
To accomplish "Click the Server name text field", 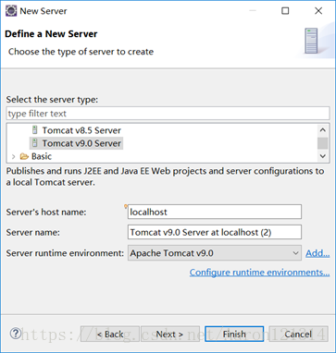I will pyautogui.click(x=215, y=232).
